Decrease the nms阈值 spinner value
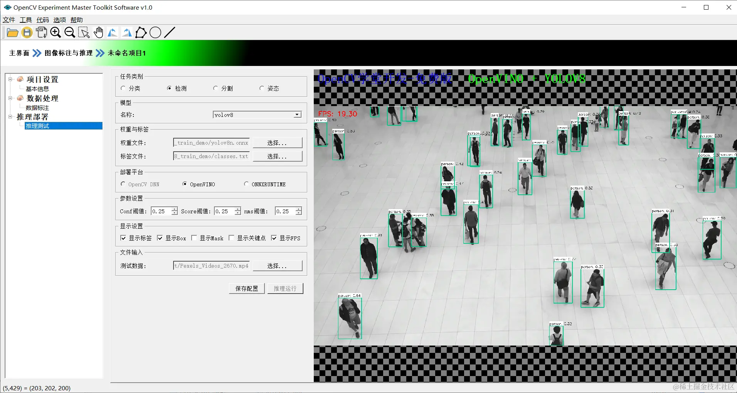This screenshot has width=737, height=393. tap(299, 213)
